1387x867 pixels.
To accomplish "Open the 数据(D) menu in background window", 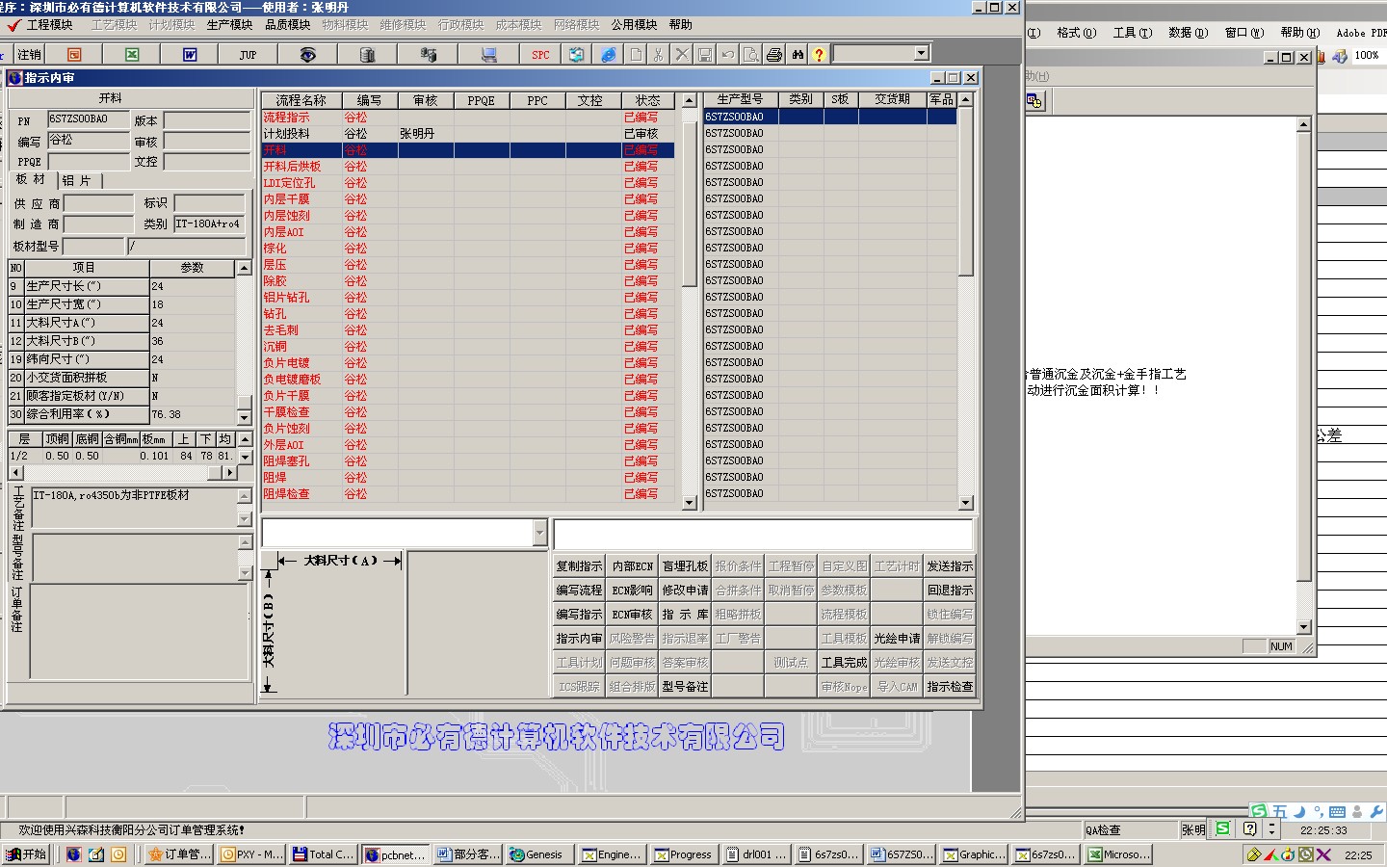I will [x=1188, y=33].
